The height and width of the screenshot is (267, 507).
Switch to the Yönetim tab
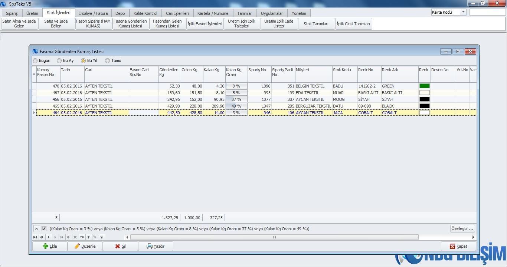(299, 13)
